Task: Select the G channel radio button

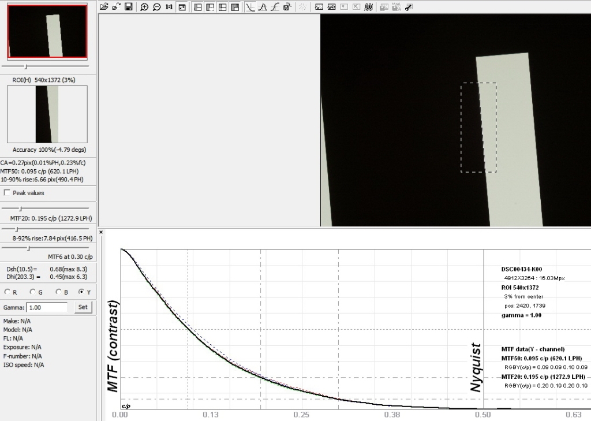Action: [32, 292]
